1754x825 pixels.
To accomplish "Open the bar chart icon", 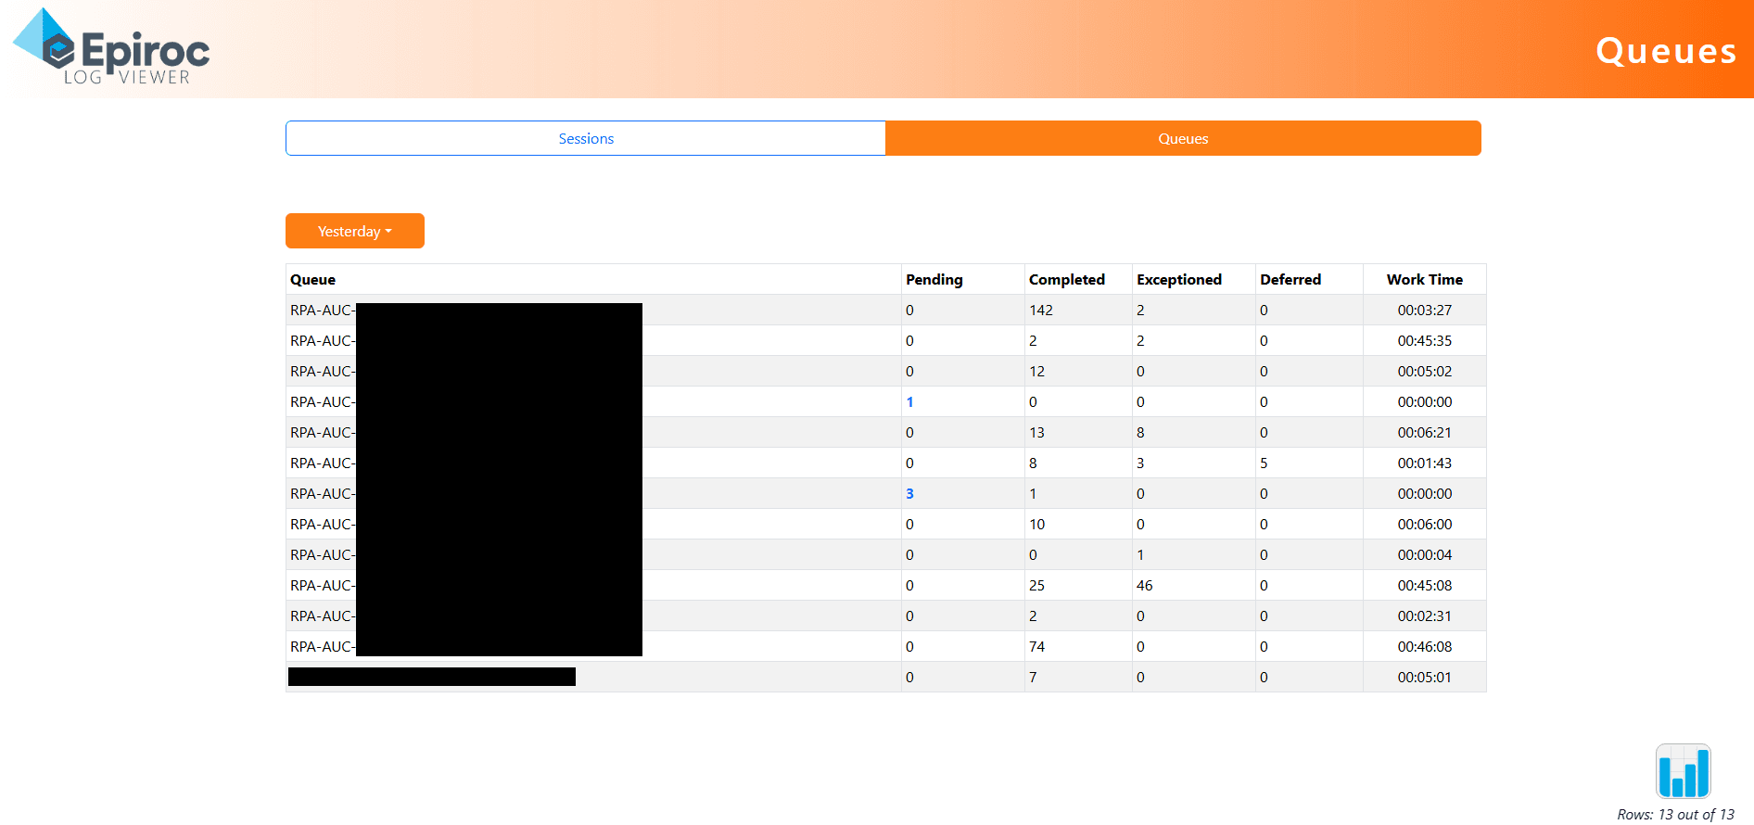I will coord(1683,771).
